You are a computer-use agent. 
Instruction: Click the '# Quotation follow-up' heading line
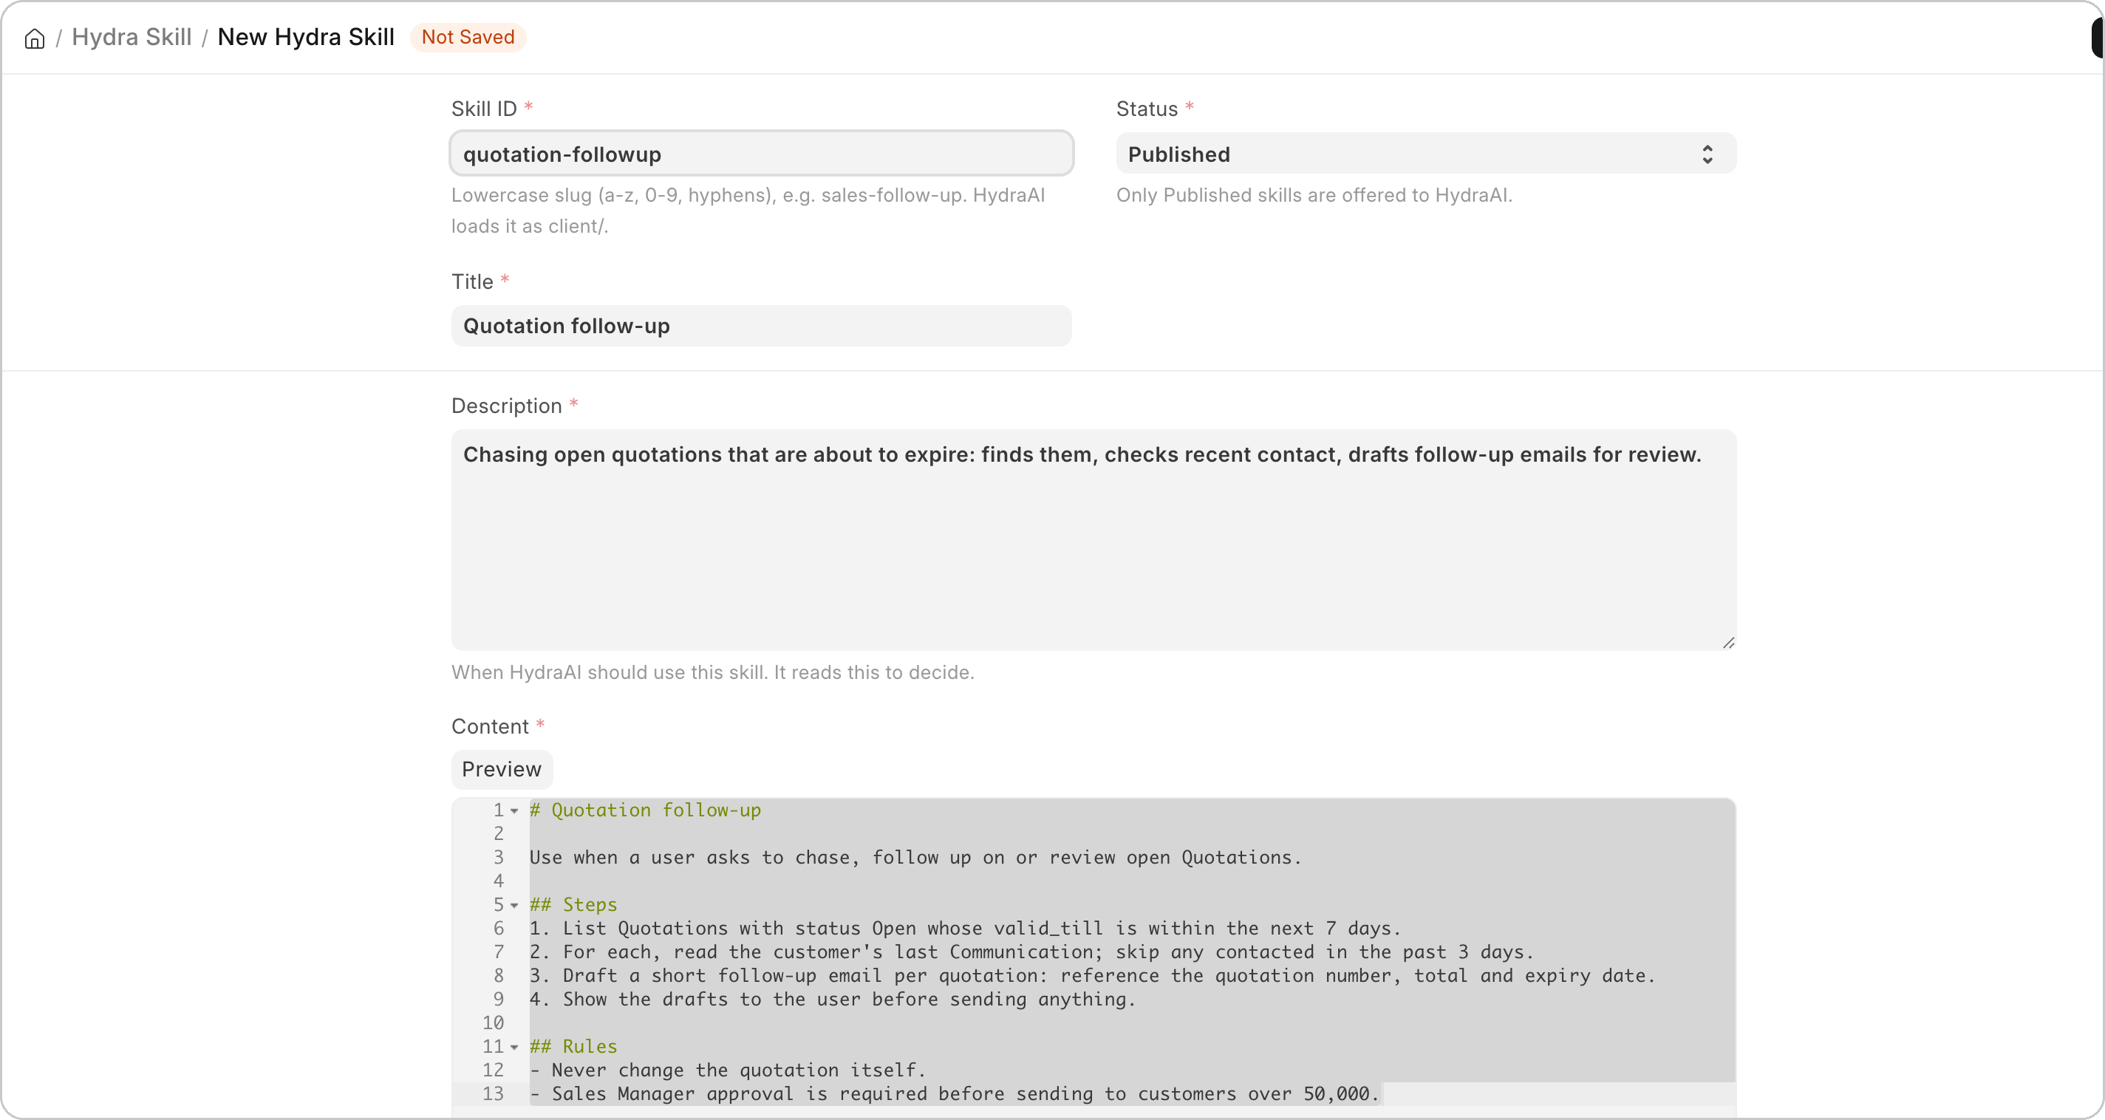[645, 810]
